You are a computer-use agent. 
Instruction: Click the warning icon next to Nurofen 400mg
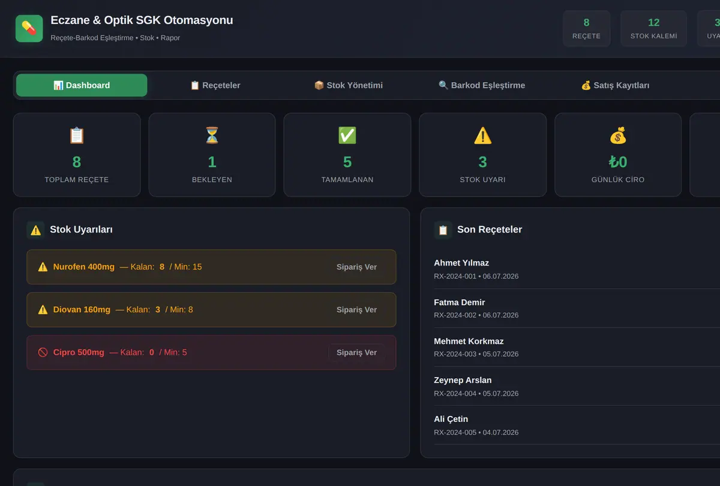coord(43,267)
